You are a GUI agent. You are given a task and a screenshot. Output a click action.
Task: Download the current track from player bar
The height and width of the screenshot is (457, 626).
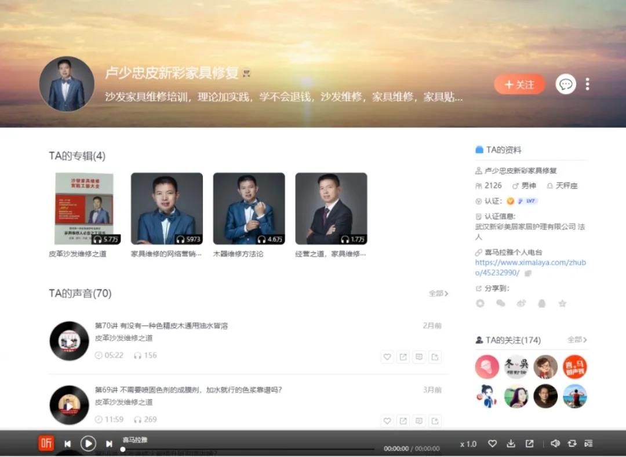pos(511,444)
